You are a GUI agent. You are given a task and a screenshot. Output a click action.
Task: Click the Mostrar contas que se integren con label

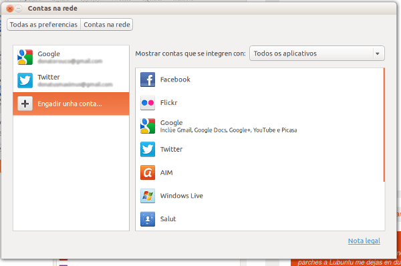point(190,53)
